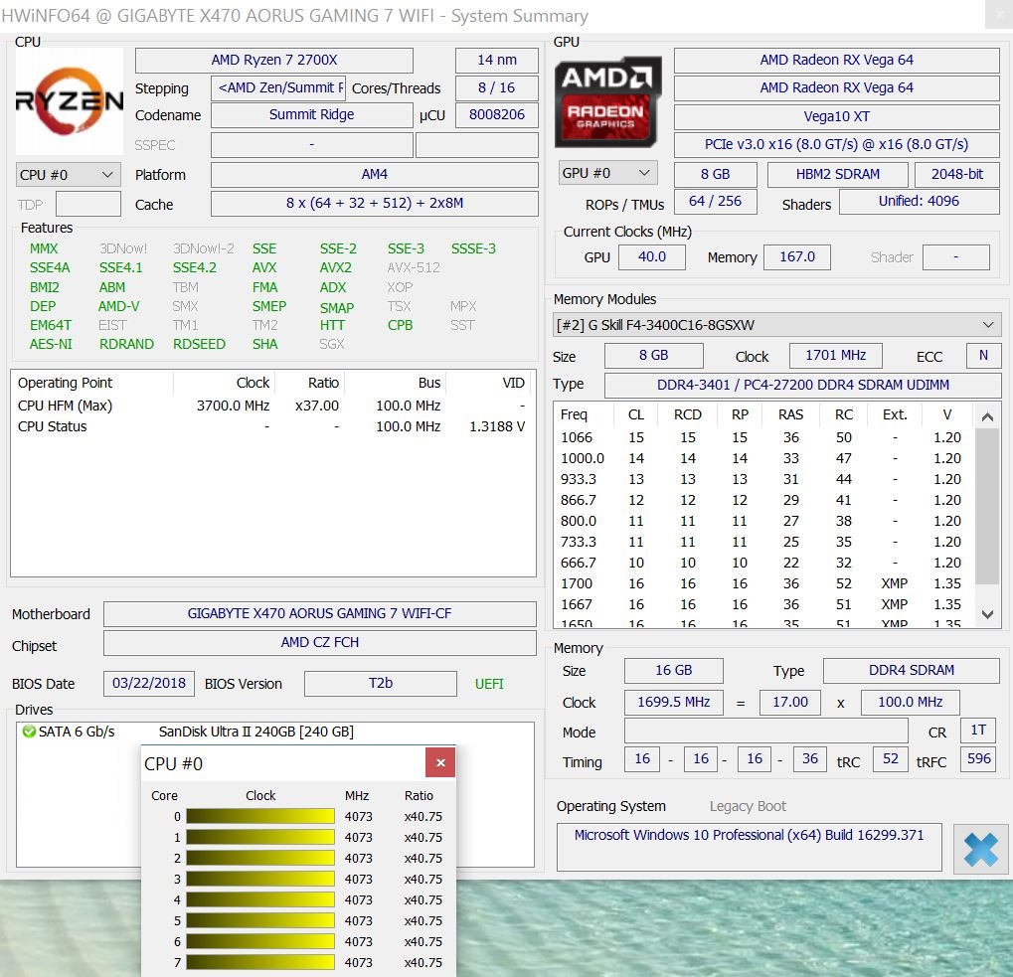Click the SSSE-3 feature label
The height and width of the screenshot is (977, 1013).
point(473,248)
